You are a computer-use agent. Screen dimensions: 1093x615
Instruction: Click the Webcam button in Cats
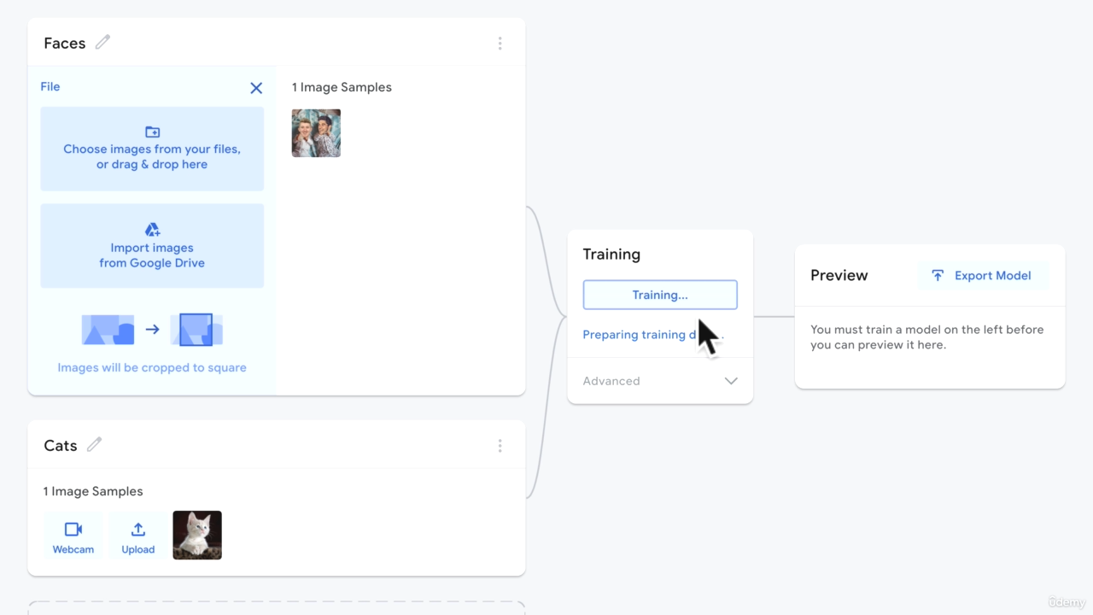click(73, 536)
